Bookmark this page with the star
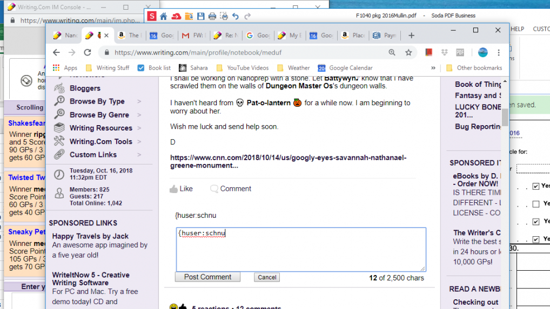Viewport: 550px width, 309px height. pos(408,52)
